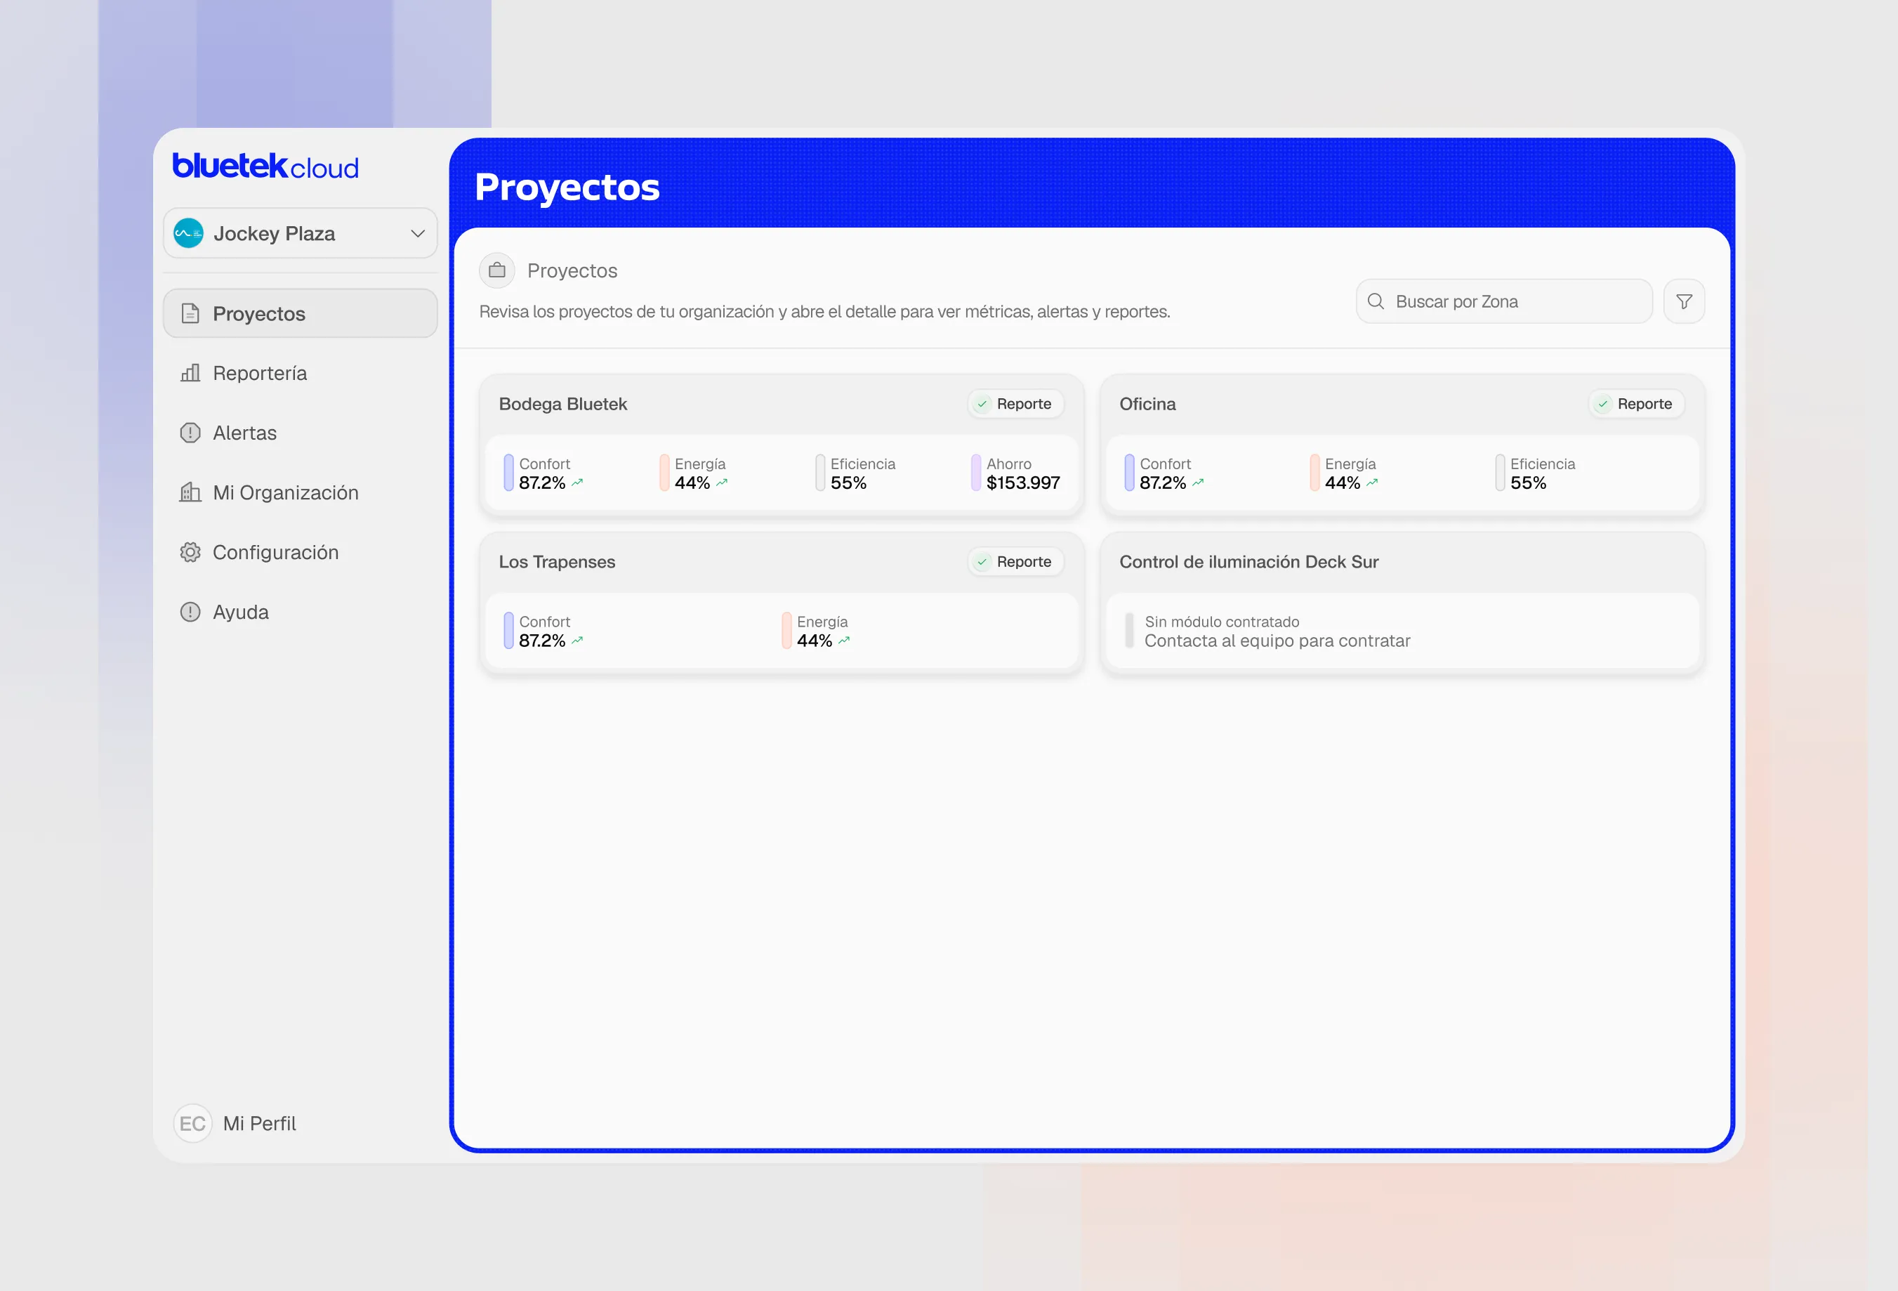Screen dimensions: 1898x1291
Task: Click the search magnifier icon
Action: click(1376, 301)
